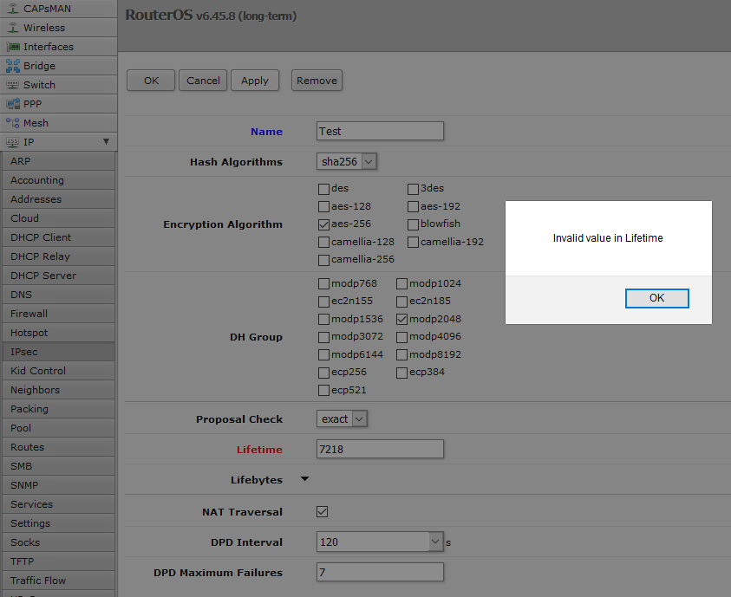Viewport: 731px width, 597px height.
Task: Enable the ecp521 checkbox
Action: (323, 390)
